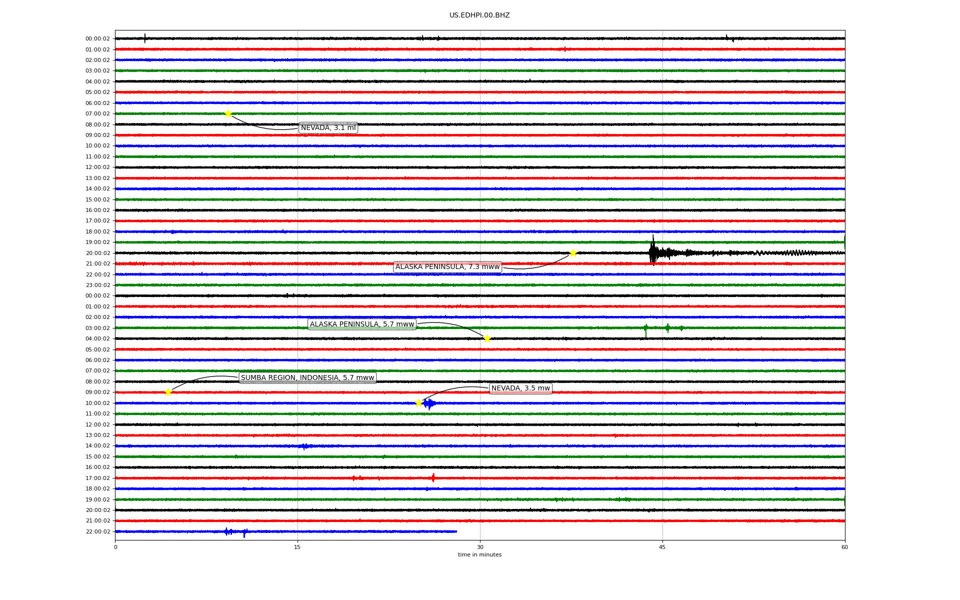This screenshot has width=960, height=600.
Task: Click the red spike on the lower 17:00:02 trace
Action: point(433,477)
